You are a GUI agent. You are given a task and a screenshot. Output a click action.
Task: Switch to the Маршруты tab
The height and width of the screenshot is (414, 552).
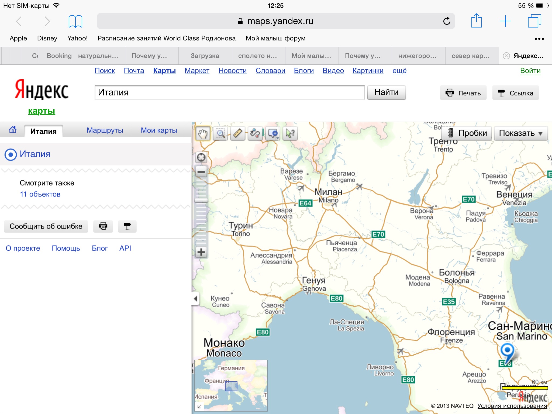click(105, 130)
